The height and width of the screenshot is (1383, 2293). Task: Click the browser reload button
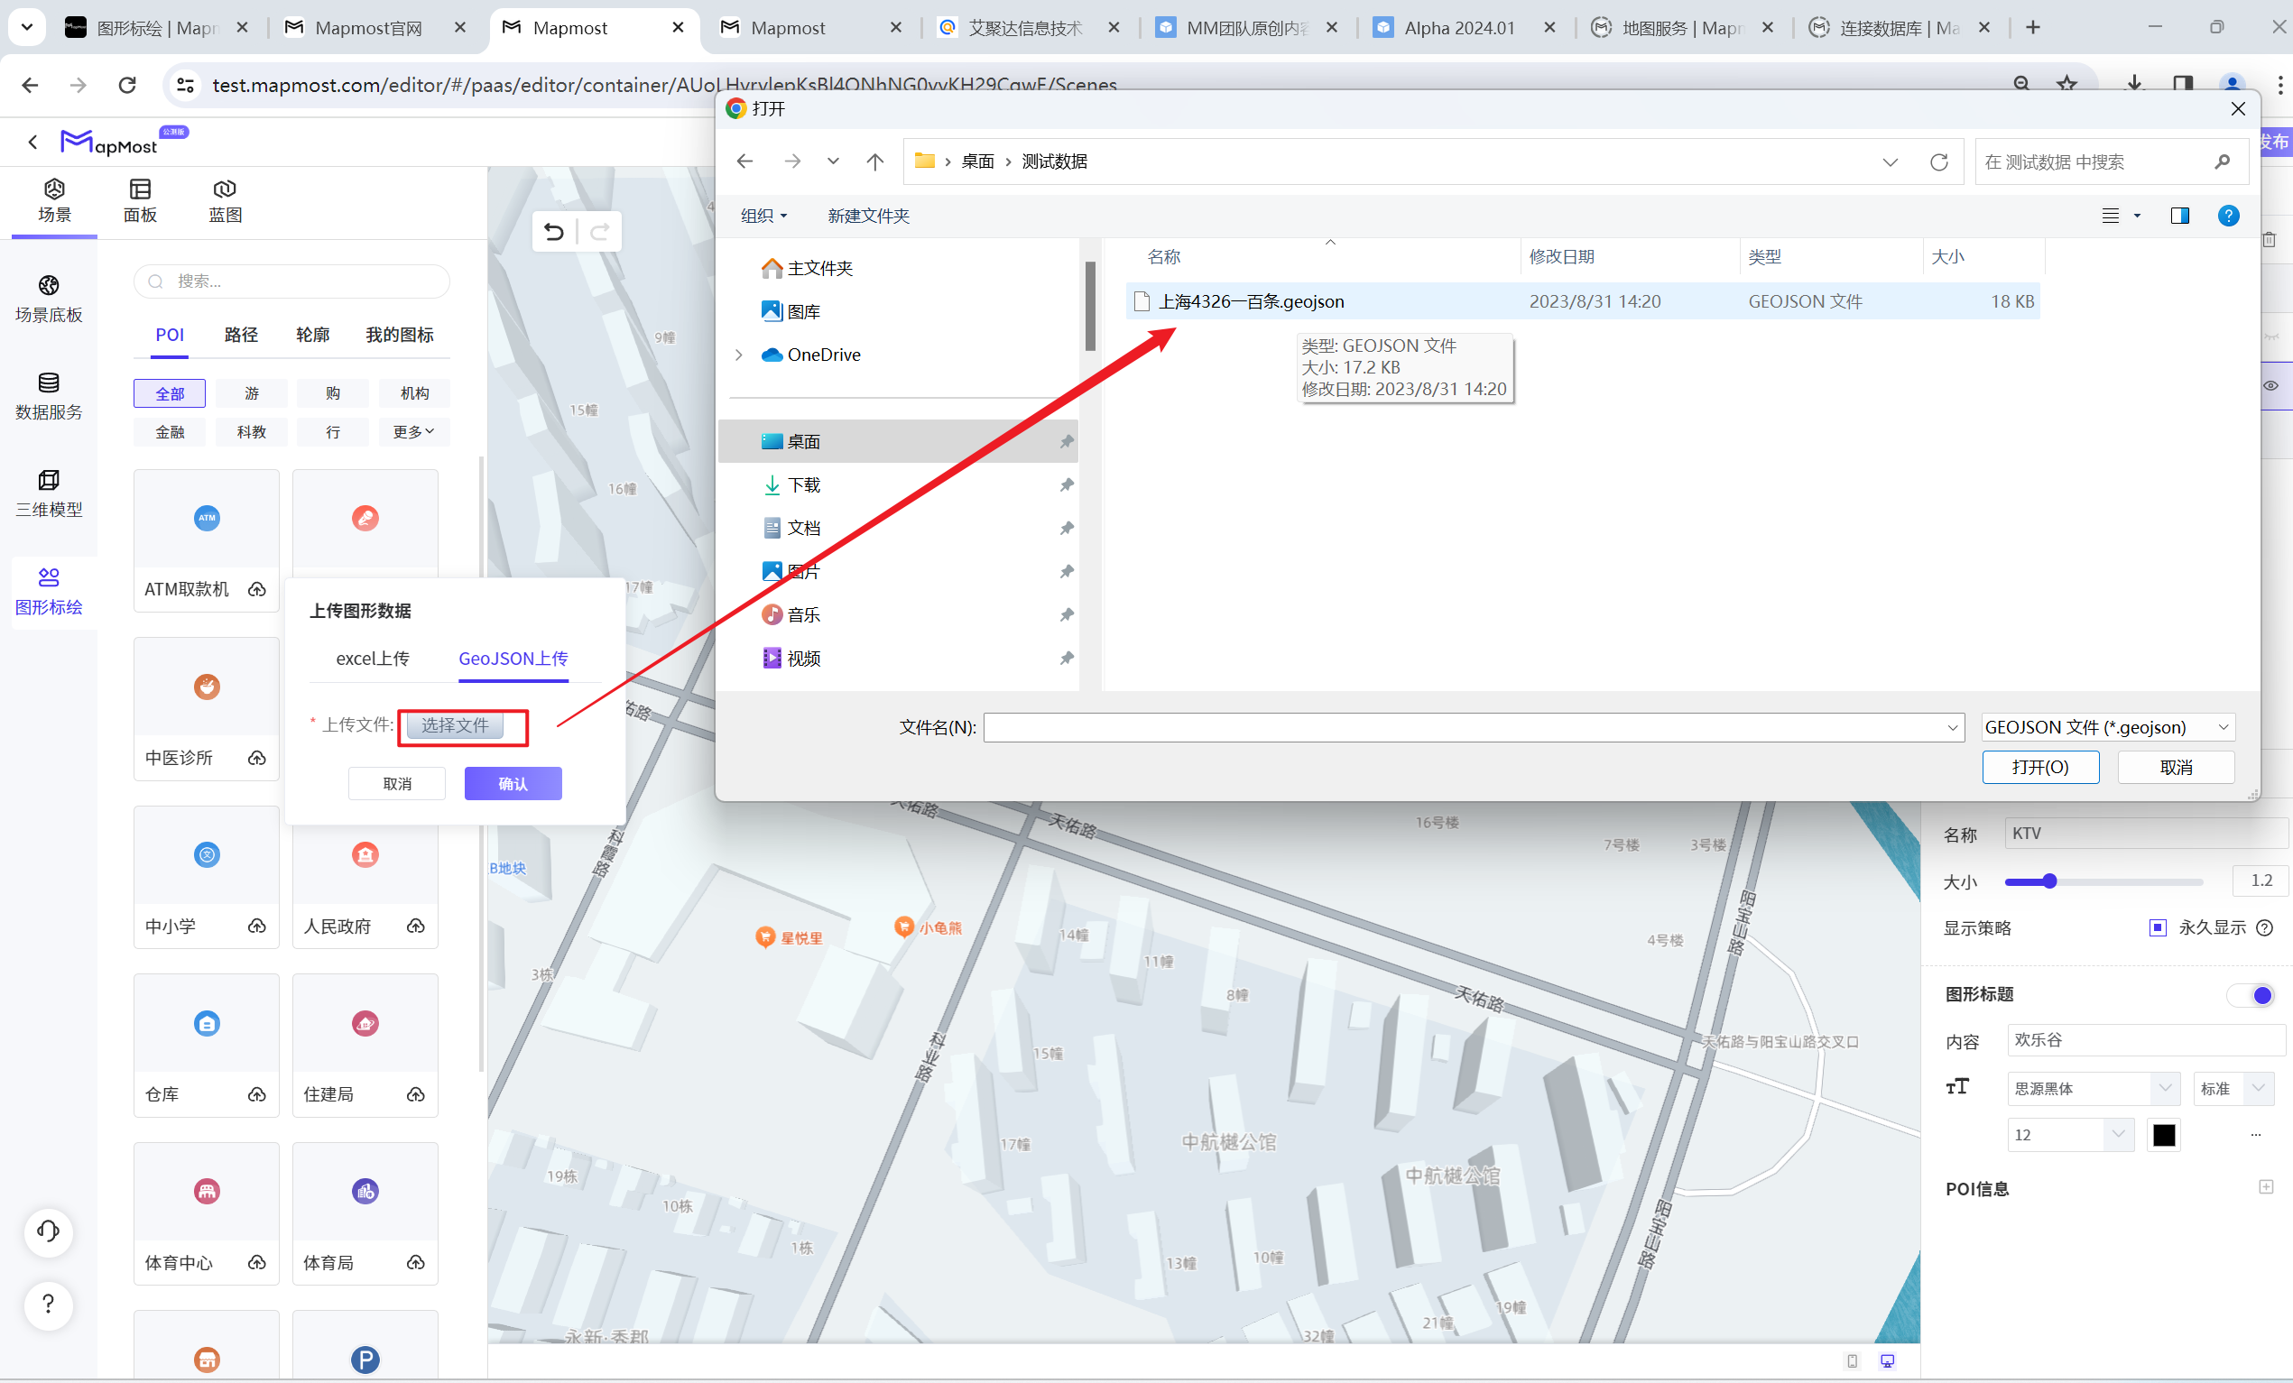click(x=127, y=85)
